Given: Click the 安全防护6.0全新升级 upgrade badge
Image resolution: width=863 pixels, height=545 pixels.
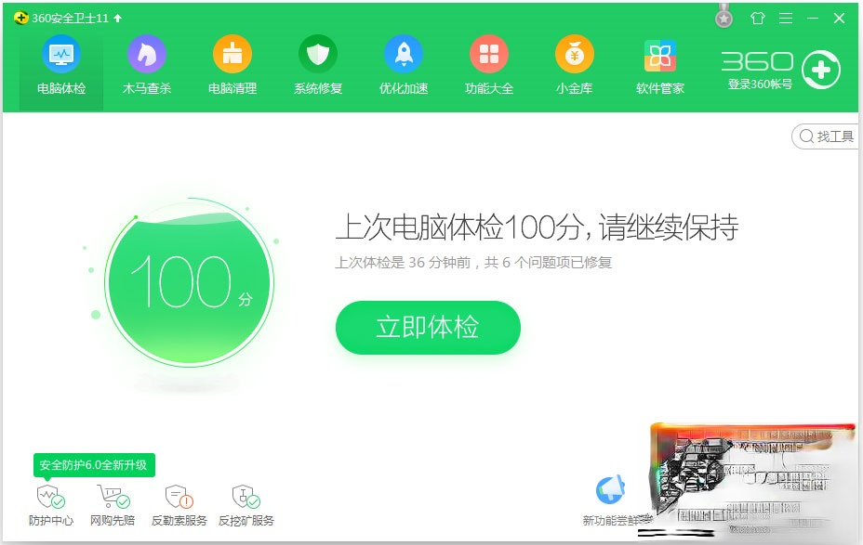Looking at the screenshot, I should pos(93,465).
